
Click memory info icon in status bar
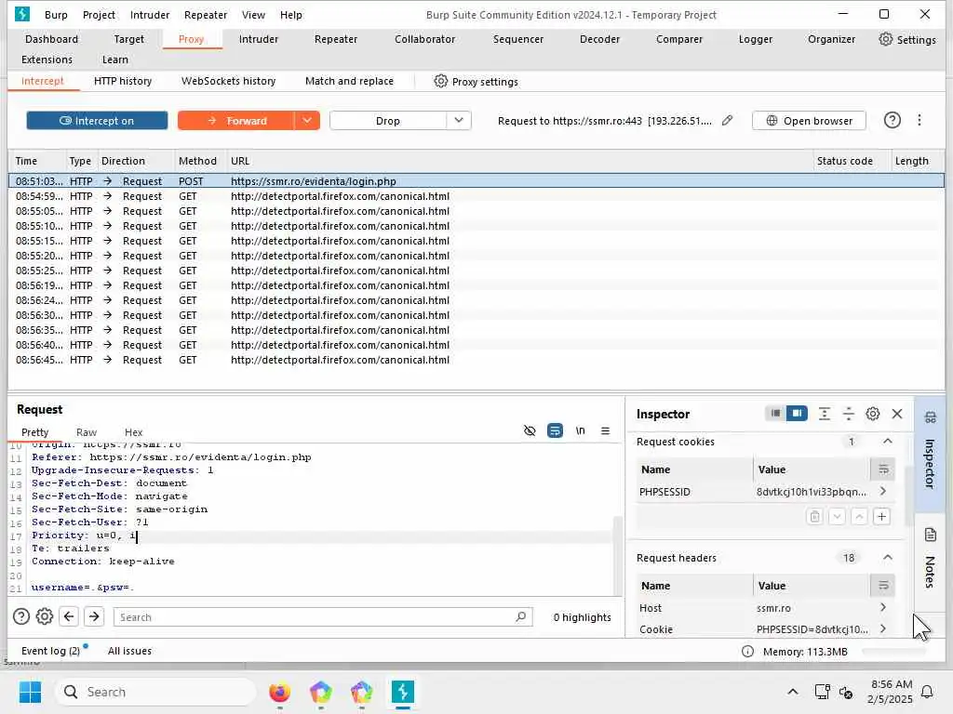click(747, 652)
